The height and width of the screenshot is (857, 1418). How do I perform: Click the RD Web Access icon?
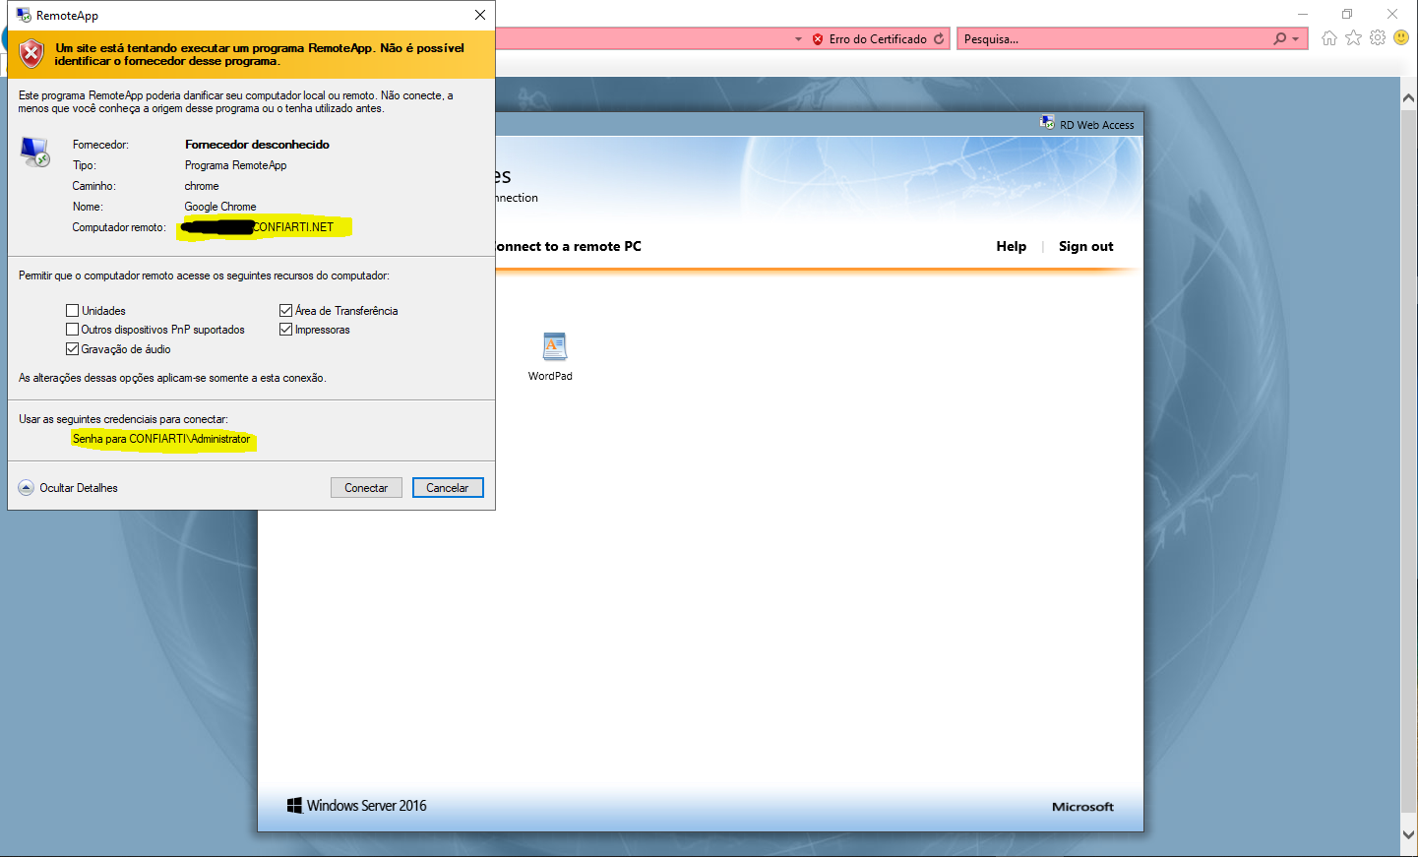pyautogui.click(x=1047, y=123)
